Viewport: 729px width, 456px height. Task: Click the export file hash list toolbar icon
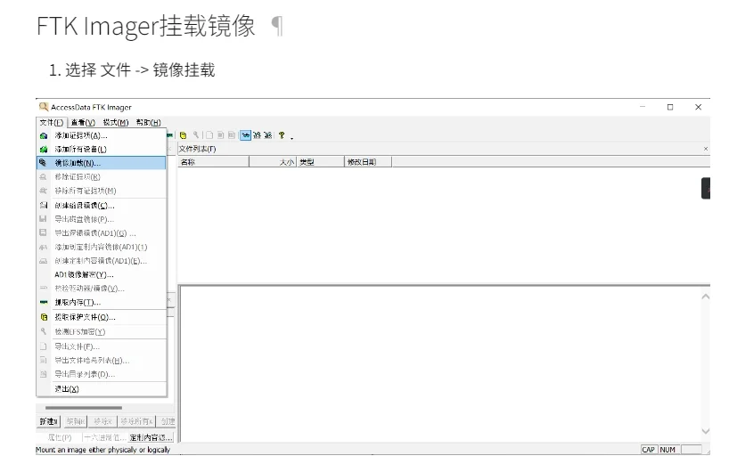click(x=220, y=135)
